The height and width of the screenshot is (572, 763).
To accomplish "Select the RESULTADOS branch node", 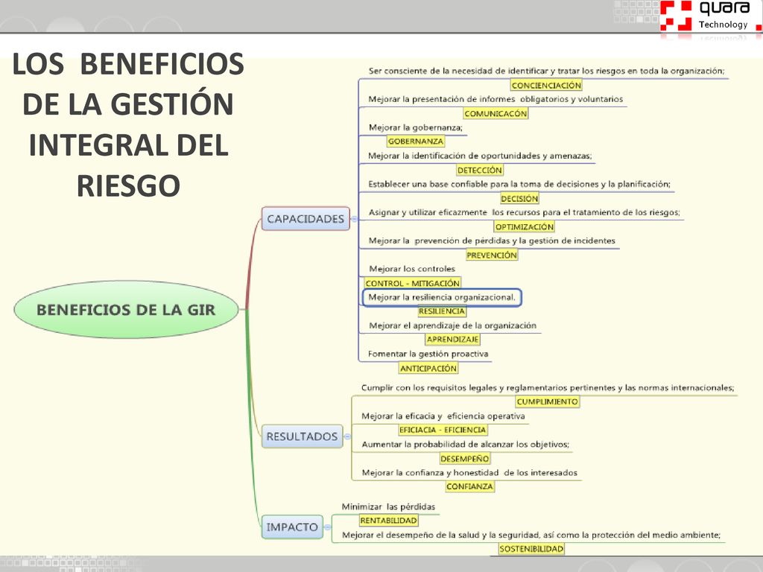I will pos(303,436).
